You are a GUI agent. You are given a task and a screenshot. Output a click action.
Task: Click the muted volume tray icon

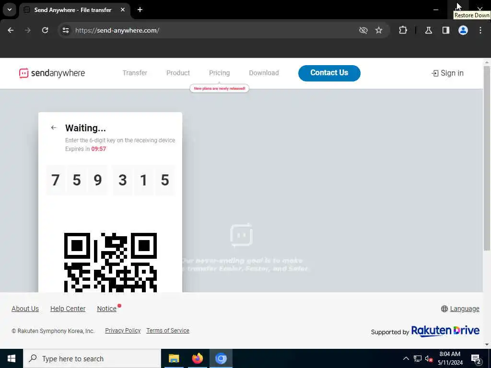click(x=429, y=359)
